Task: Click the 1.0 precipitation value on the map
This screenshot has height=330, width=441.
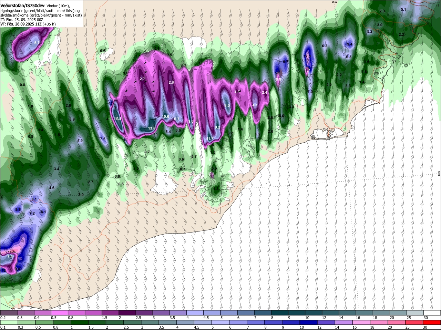Action: (x=30, y=106)
